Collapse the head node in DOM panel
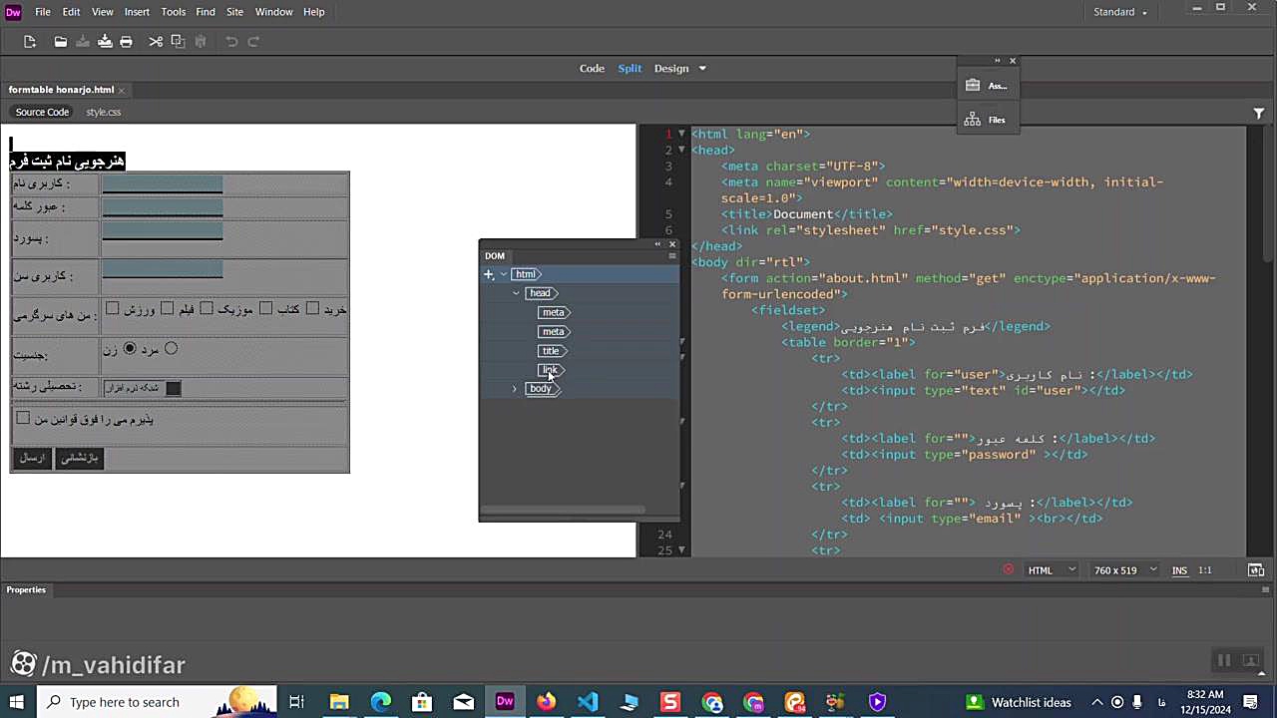 [516, 293]
